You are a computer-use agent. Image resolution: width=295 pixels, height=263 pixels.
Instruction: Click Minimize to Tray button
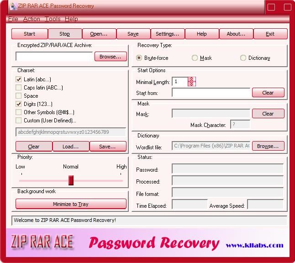click(71, 204)
